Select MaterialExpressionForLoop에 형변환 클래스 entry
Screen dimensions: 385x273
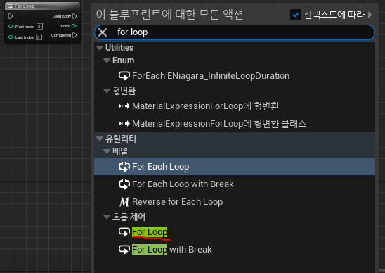coord(235,123)
